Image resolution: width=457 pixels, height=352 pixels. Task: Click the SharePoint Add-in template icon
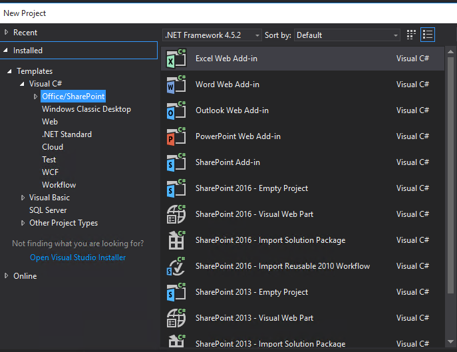176,163
